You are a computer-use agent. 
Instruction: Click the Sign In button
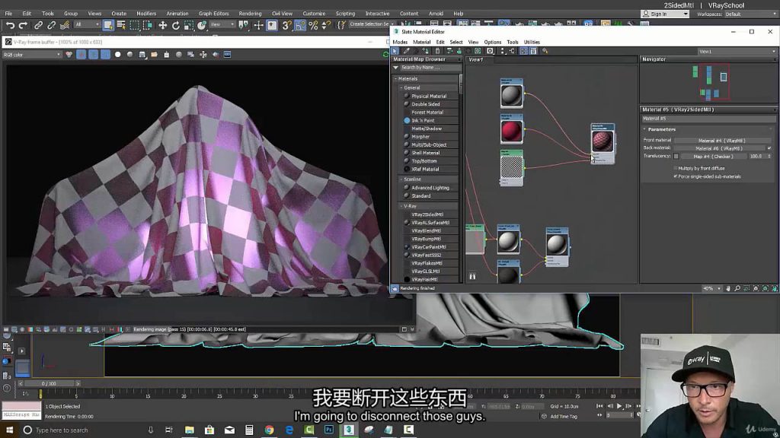[x=666, y=14]
